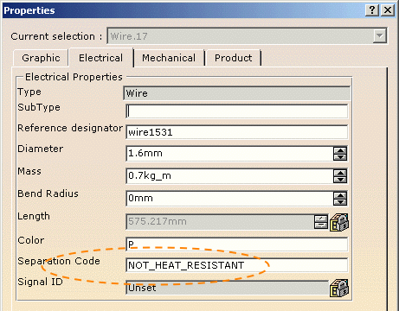Screen dimensions: 399x311
Task: Switch to the Graphic tab
Action: 41,58
